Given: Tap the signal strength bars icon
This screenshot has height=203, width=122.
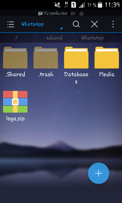Looking at the screenshot, I should (x=82, y=5).
